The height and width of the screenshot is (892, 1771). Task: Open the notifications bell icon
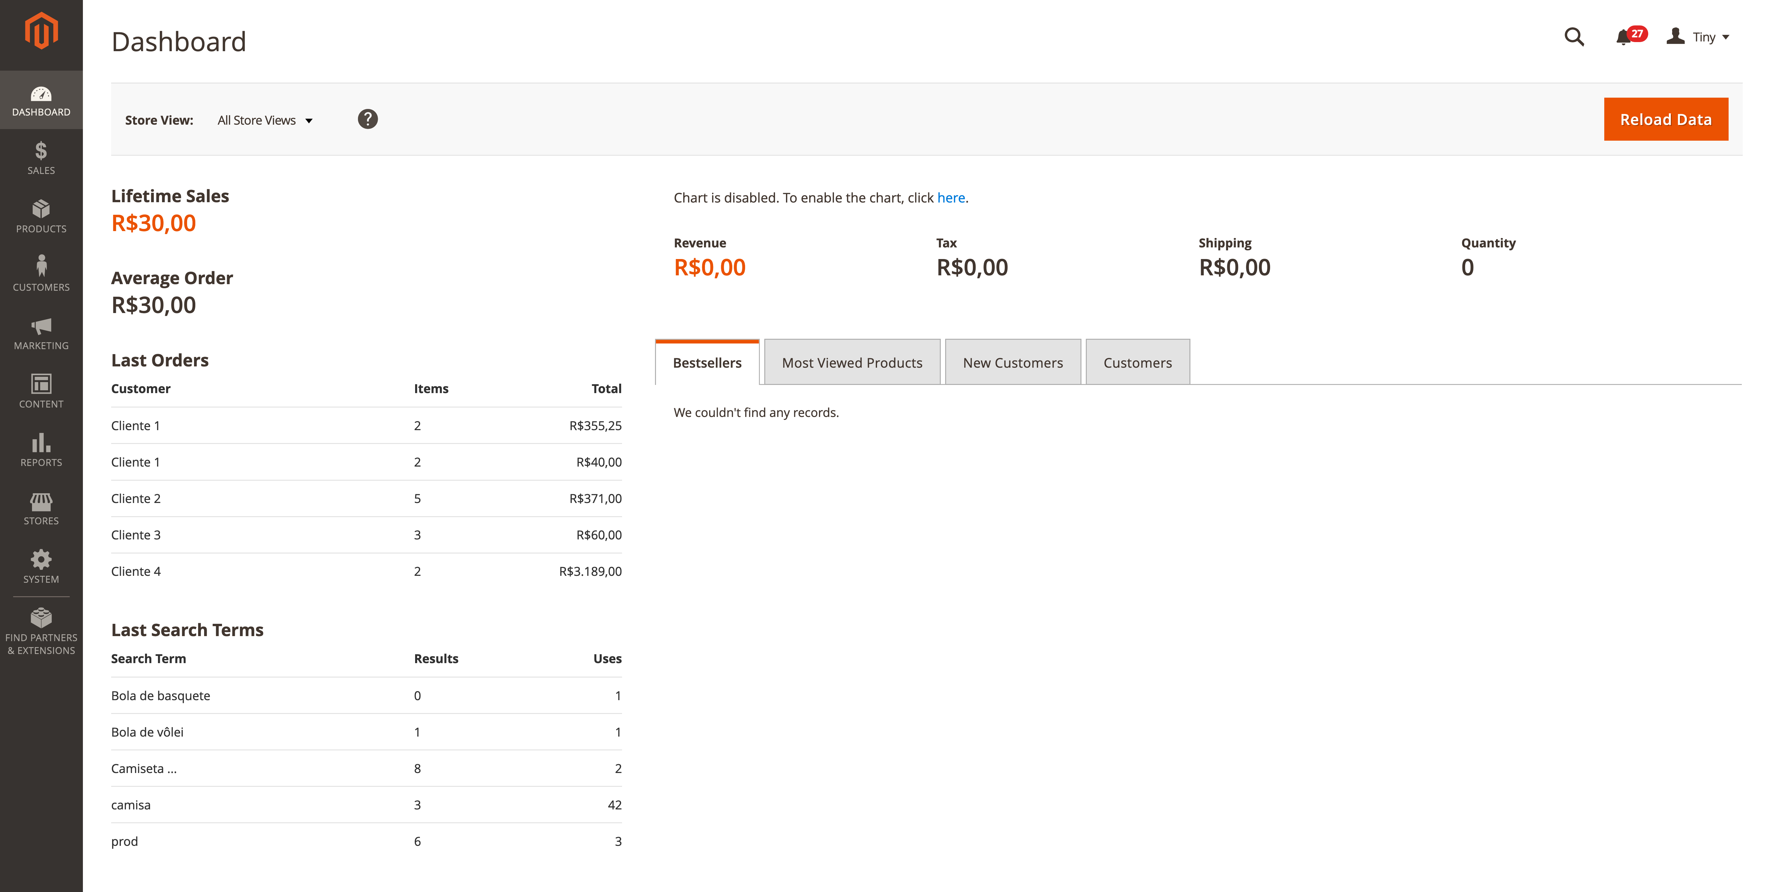[1622, 37]
